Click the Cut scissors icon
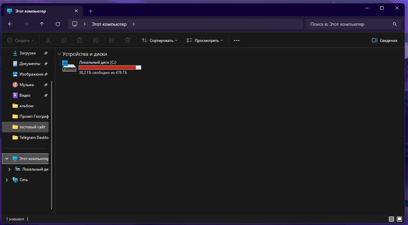 [x=48, y=40]
